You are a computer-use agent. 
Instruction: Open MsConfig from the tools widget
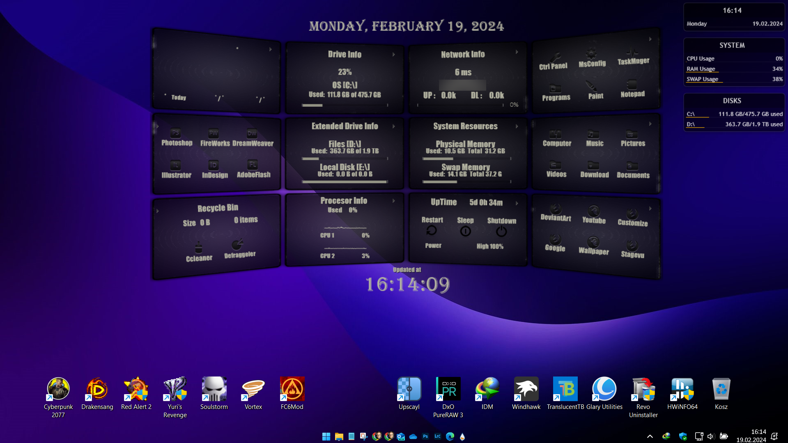(x=592, y=54)
